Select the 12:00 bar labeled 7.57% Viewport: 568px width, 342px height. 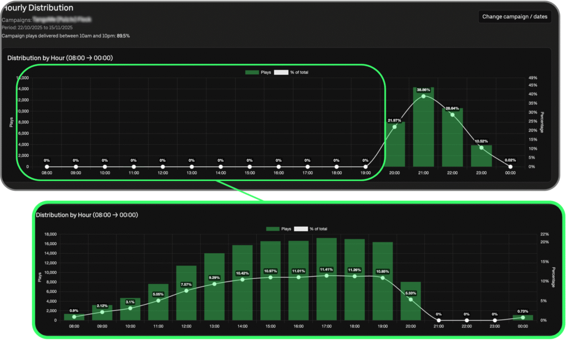click(186, 293)
